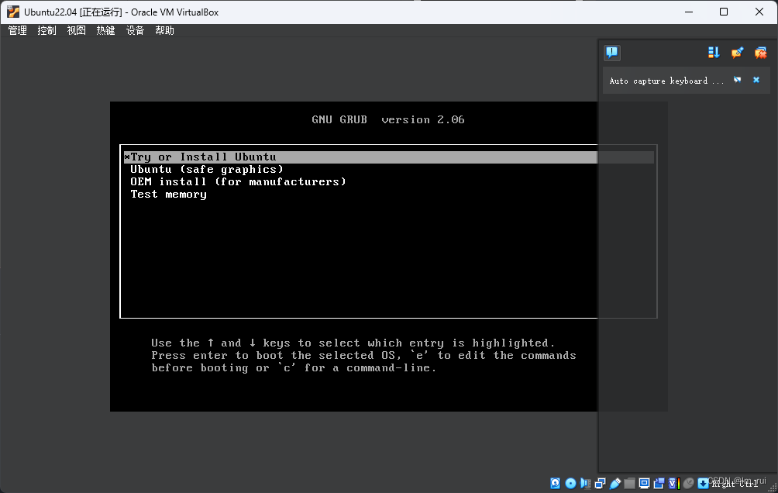The height and width of the screenshot is (493, 778).
Task: Click the optical disc status icon
Action: (570, 483)
